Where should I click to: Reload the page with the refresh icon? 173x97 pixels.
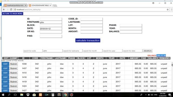(11, 10)
